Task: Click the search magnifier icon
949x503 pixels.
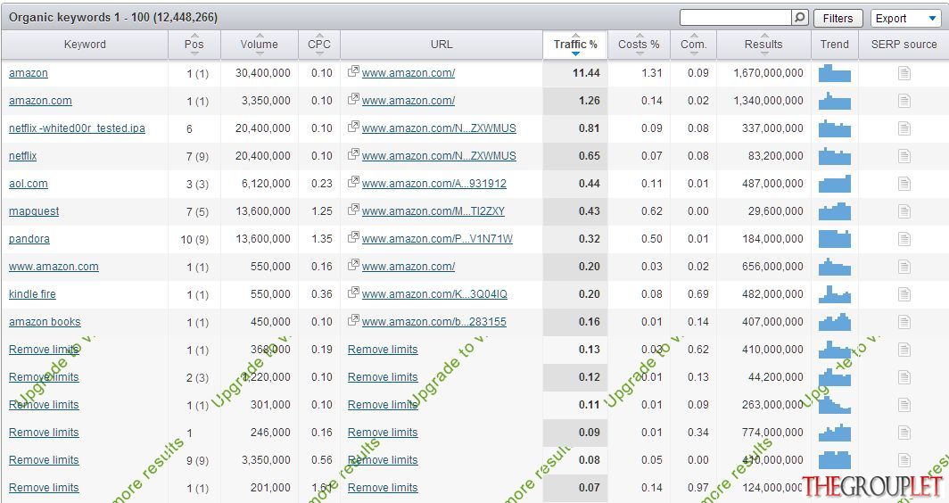Action: pos(799,18)
